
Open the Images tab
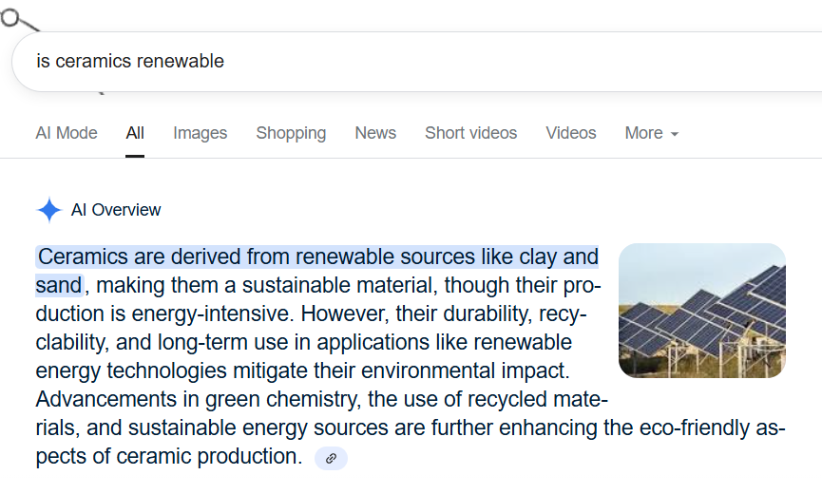point(200,133)
